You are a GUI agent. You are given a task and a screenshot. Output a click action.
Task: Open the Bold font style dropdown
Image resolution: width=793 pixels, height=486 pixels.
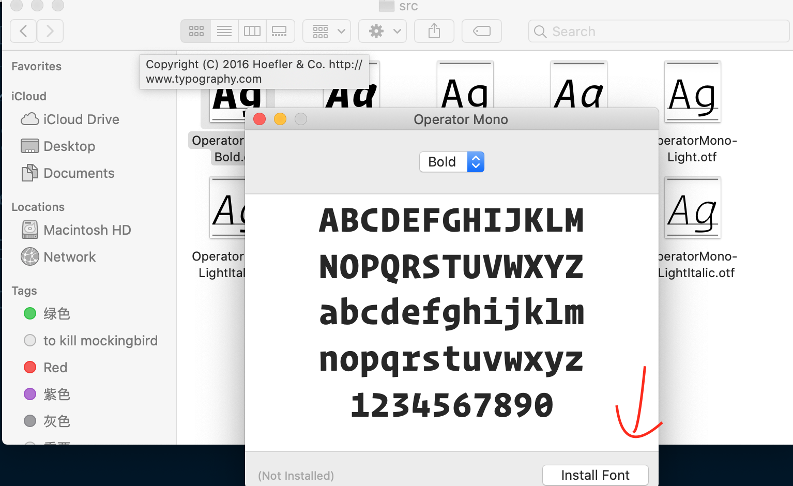(452, 162)
